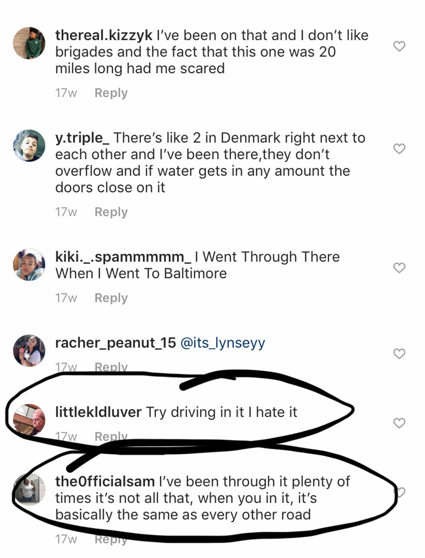Tap y.triple_'s avatar image
425x558 pixels.
tap(29, 146)
